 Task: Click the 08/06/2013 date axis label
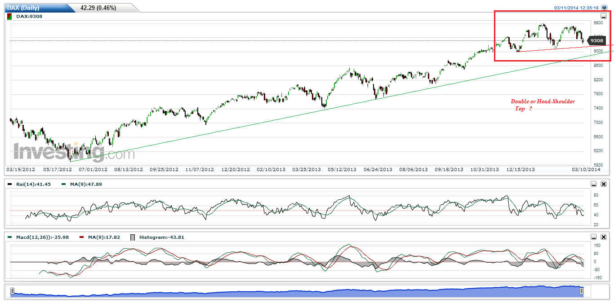tap(414, 170)
